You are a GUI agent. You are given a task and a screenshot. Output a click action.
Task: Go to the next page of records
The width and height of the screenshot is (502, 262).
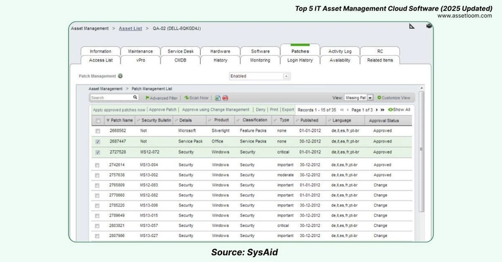(x=376, y=110)
